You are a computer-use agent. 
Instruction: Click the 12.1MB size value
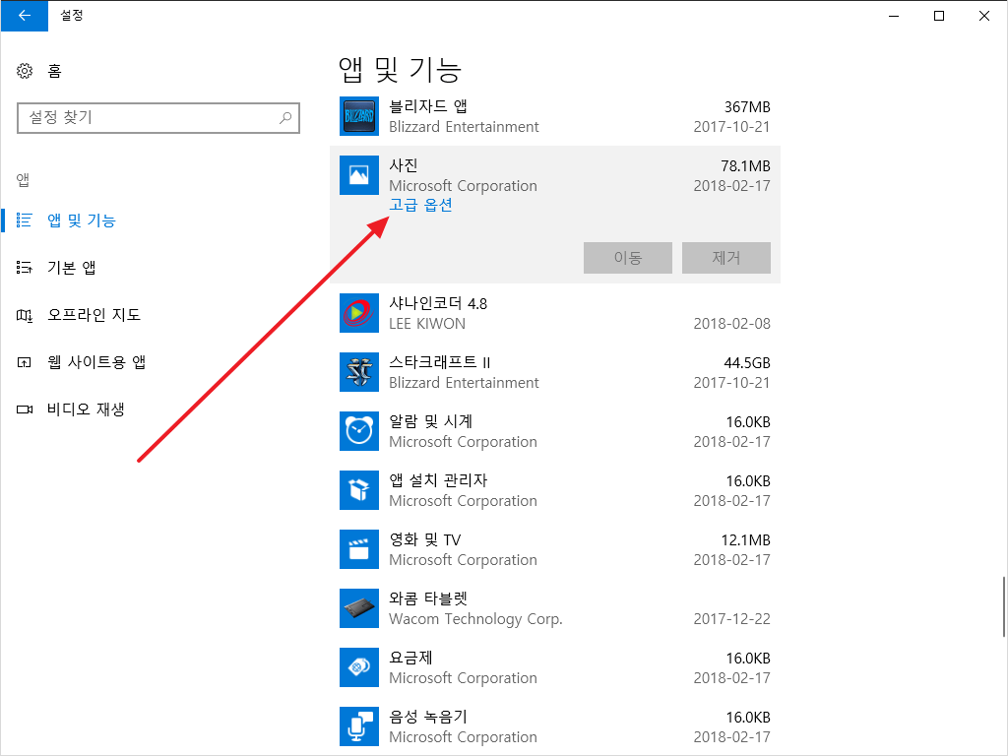746,540
